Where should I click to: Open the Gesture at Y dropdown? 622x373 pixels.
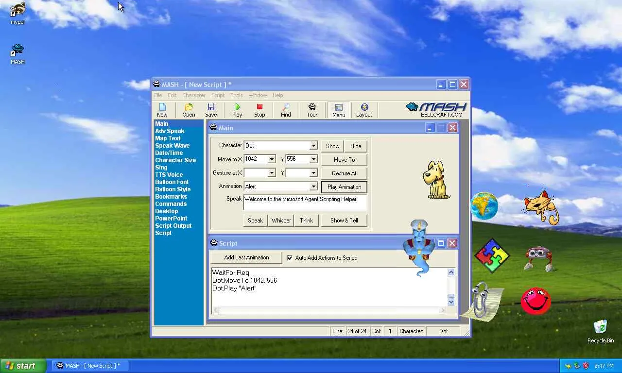tap(313, 173)
